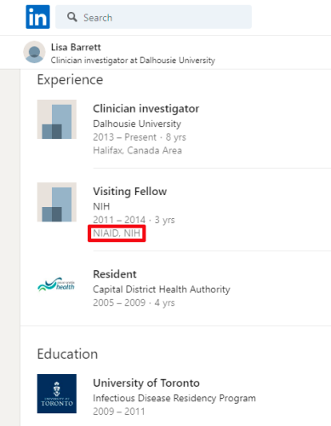The image size is (331, 426).
Task: Click the highlighted NIAID, NIH location text
Action: click(x=117, y=233)
